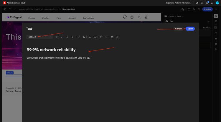Viewport: 221px width, 122px height.
Task: Open the user profile avatar
Action: (217, 3)
